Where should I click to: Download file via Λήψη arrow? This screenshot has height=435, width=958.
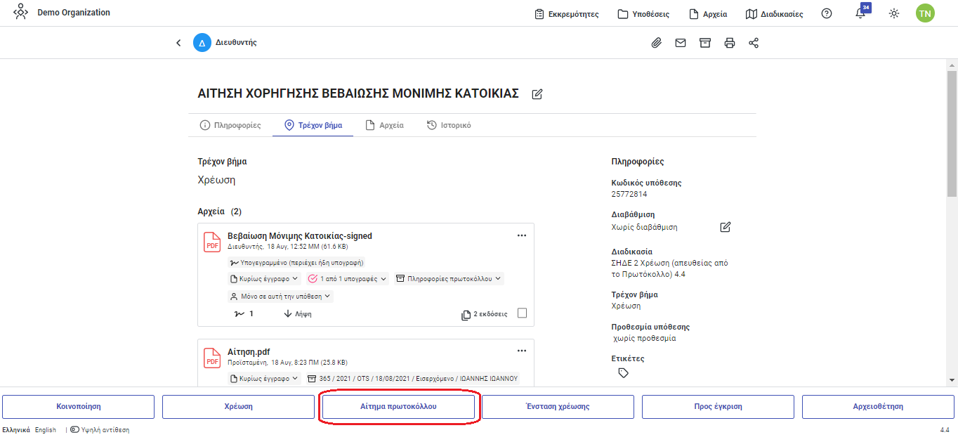(298, 314)
